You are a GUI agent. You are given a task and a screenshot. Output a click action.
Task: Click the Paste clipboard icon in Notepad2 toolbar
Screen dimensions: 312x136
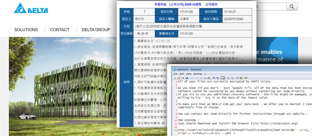point(209,78)
